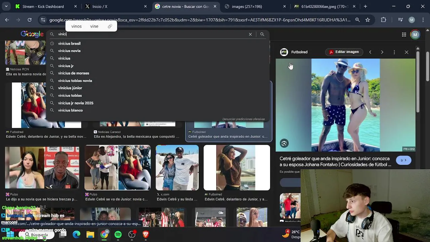The image size is (430, 242).
Task: Open a new browser tab
Action: pos(365,6)
